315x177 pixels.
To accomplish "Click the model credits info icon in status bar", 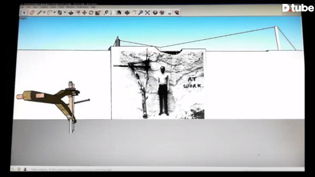I will [x=19, y=169].
